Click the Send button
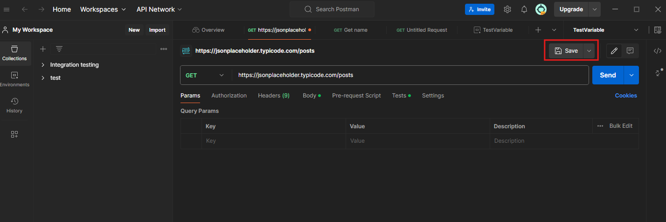 pos(608,75)
